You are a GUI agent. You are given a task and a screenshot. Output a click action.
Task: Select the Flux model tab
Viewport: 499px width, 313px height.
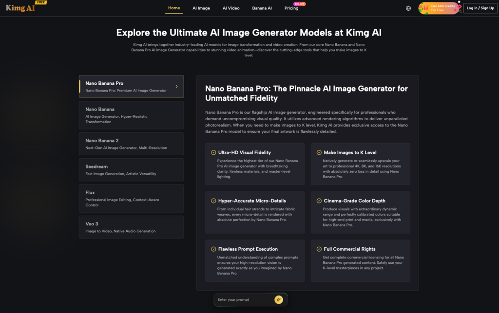pos(132,198)
